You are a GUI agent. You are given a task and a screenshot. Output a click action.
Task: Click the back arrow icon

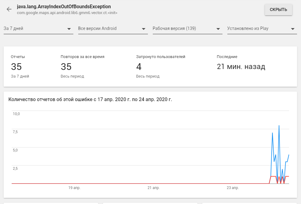point(9,9)
